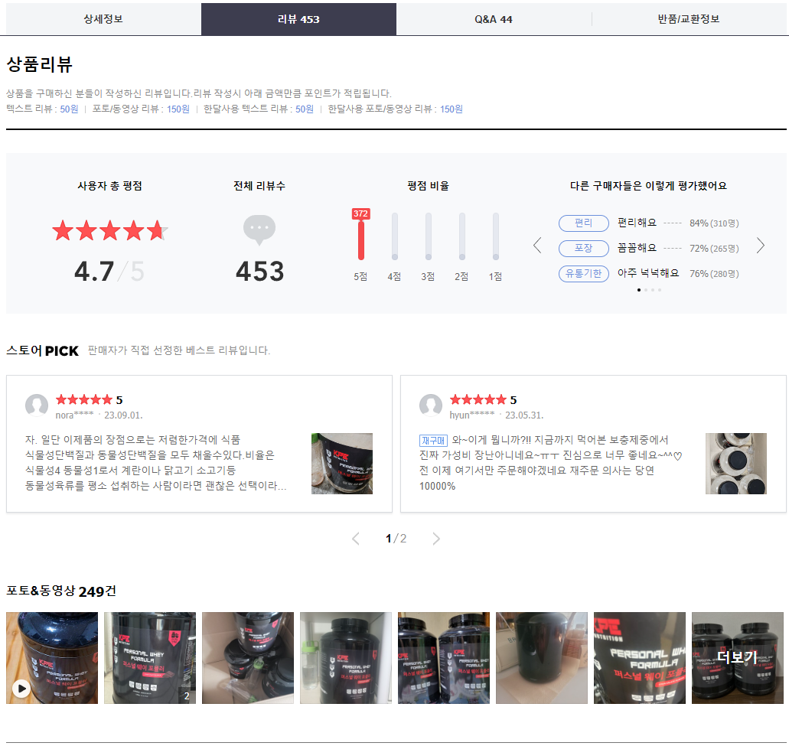Click nora**** review text
The width and height of the screenshot is (789, 746).
(156, 463)
